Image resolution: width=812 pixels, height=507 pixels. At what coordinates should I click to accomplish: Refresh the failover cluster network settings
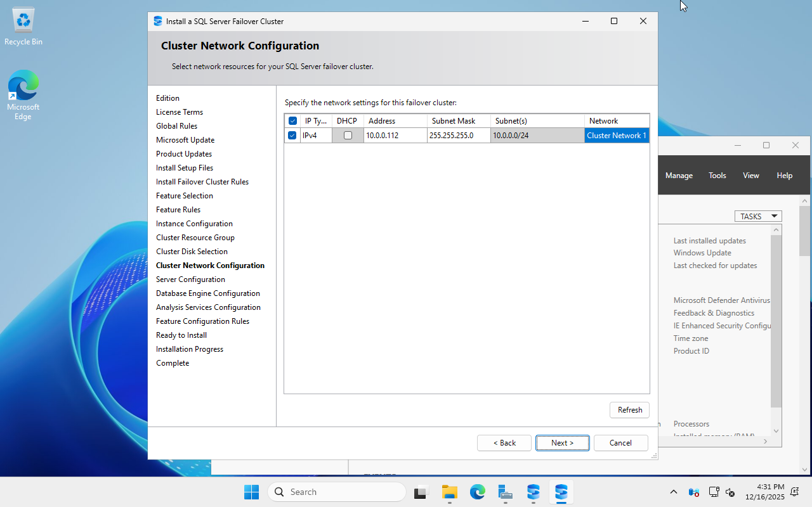(629, 409)
